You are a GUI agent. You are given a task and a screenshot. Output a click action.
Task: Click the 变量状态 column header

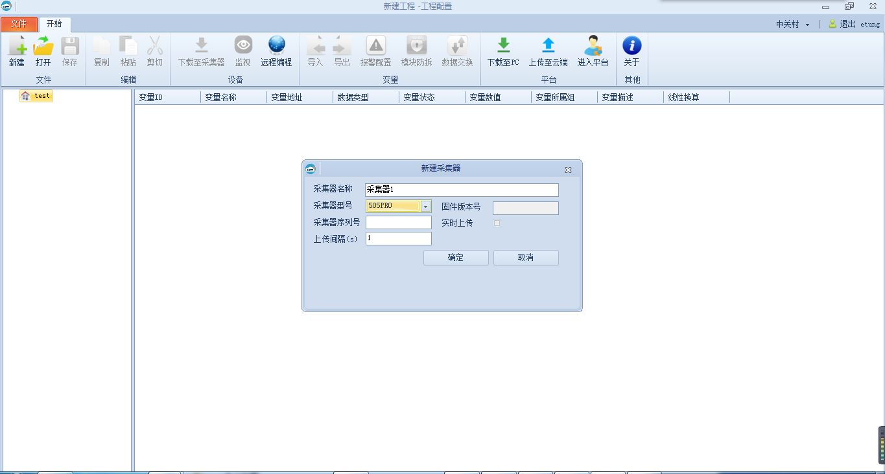coord(432,98)
